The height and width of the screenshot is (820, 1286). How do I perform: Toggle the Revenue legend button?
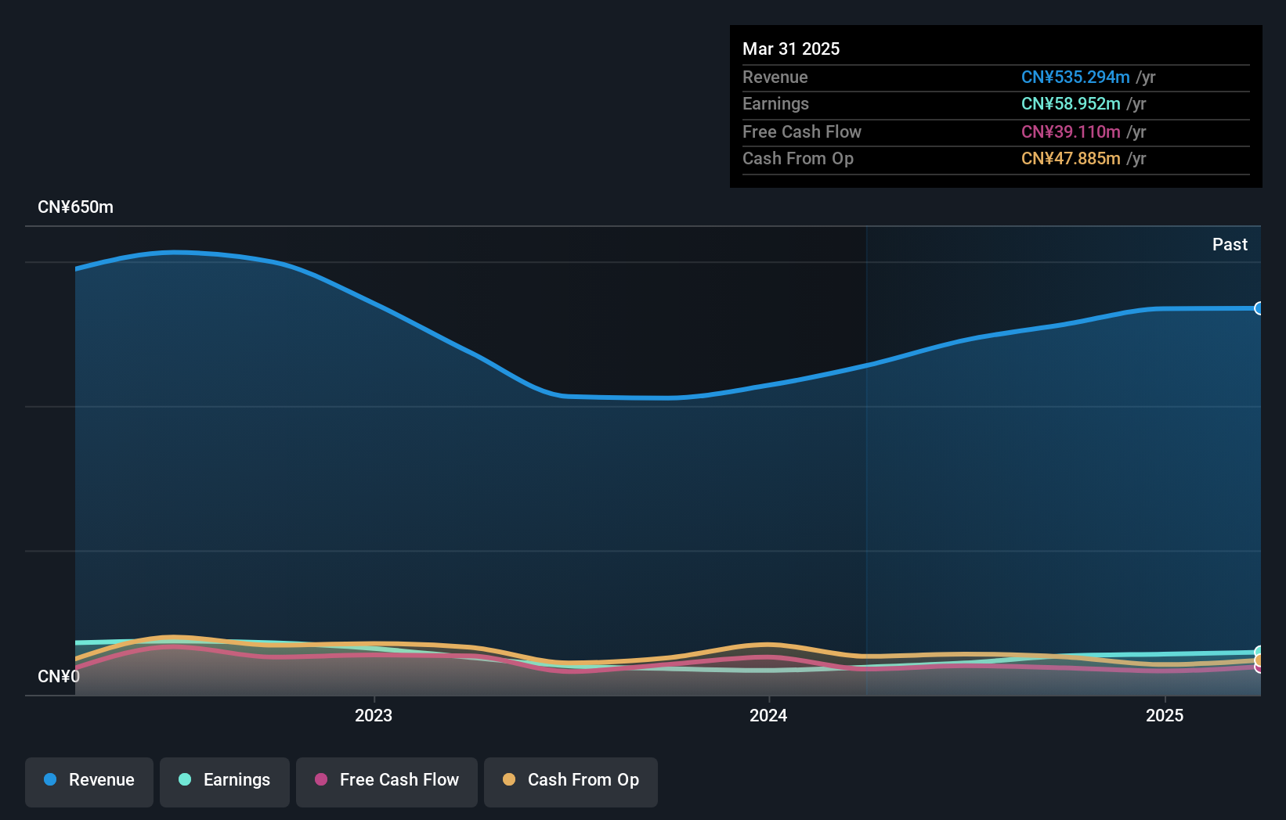[89, 782]
